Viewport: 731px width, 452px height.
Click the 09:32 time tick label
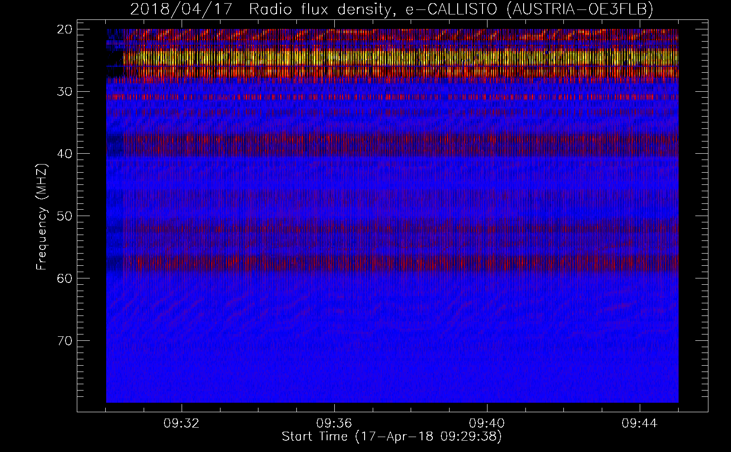pyautogui.click(x=182, y=424)
